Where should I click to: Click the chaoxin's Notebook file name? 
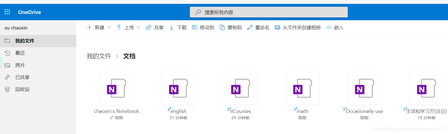116,111
